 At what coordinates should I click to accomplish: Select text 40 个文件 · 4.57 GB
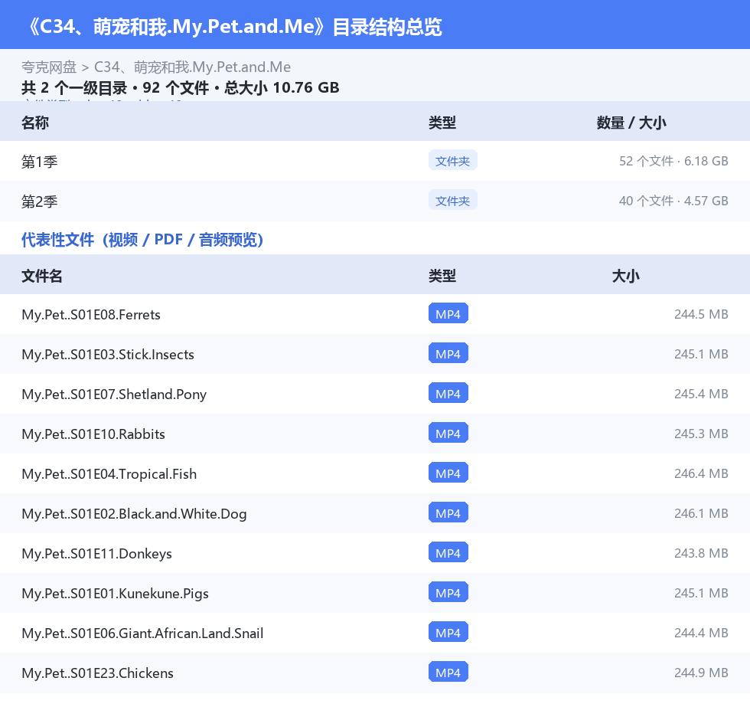click(673, 201)
